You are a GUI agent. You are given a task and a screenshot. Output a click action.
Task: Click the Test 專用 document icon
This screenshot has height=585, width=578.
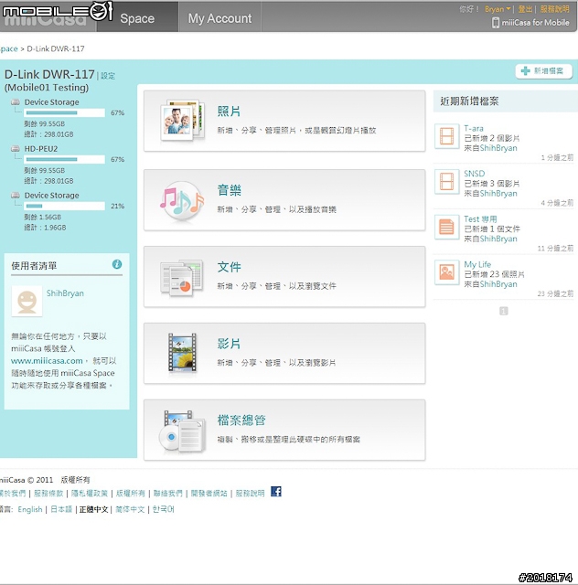coord(446,228)
